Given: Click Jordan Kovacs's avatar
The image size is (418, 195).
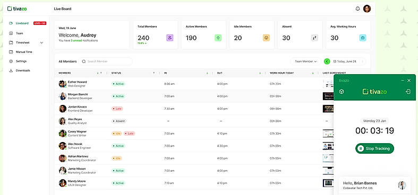Looking at the screenshot, I should [x=62, y=109].
